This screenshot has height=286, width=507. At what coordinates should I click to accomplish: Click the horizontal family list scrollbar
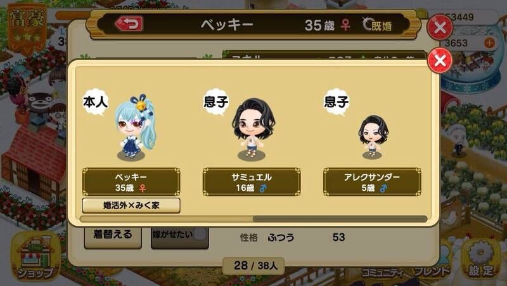(x=253, y=219)
